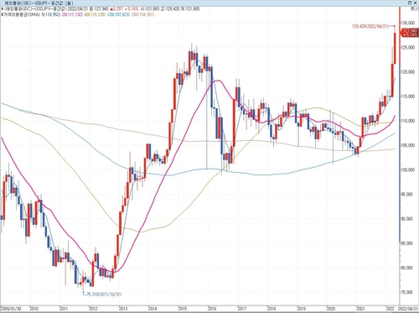Click the 2019 label on the date axis
Image resolution: width=419 pixels, height=313 pixels.
(301, 309)
